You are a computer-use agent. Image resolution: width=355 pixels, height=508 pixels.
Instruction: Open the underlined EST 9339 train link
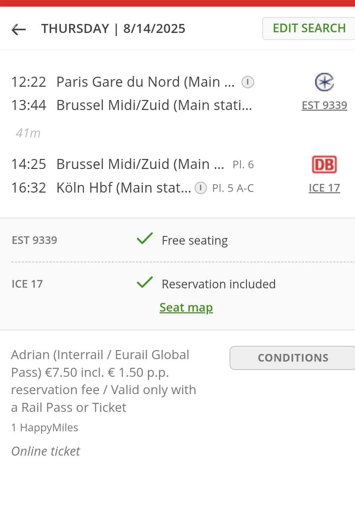click(324, 105)
